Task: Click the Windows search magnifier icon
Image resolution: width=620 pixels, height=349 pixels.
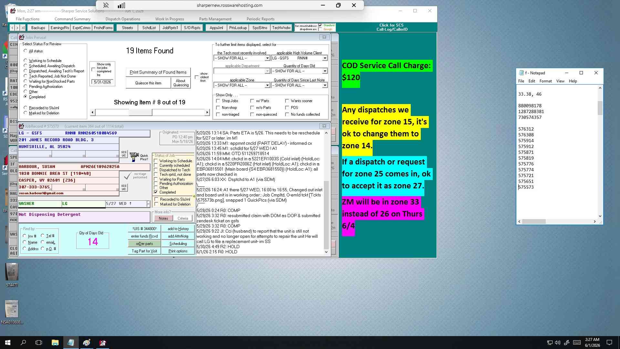Action: click(23, 343)
